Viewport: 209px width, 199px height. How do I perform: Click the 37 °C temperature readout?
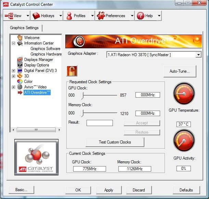pos(184,124)
